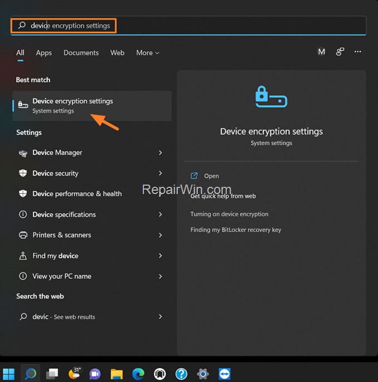Expand the Device security chevron
Screen dimensions: 378x382
(160, 173)
